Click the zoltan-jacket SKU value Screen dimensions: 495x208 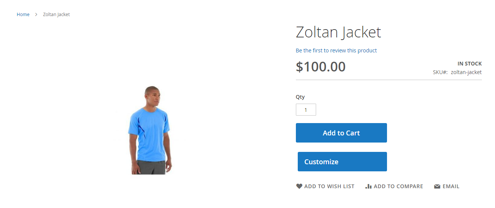pyautogui.click(x=466, y=72)
